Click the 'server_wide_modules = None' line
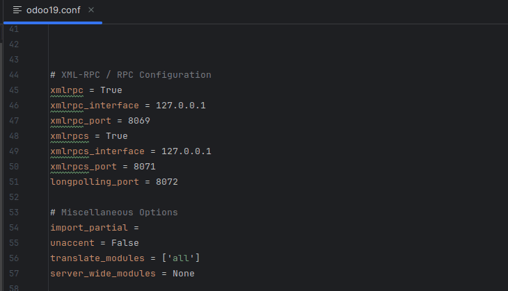 coord(122,274)
